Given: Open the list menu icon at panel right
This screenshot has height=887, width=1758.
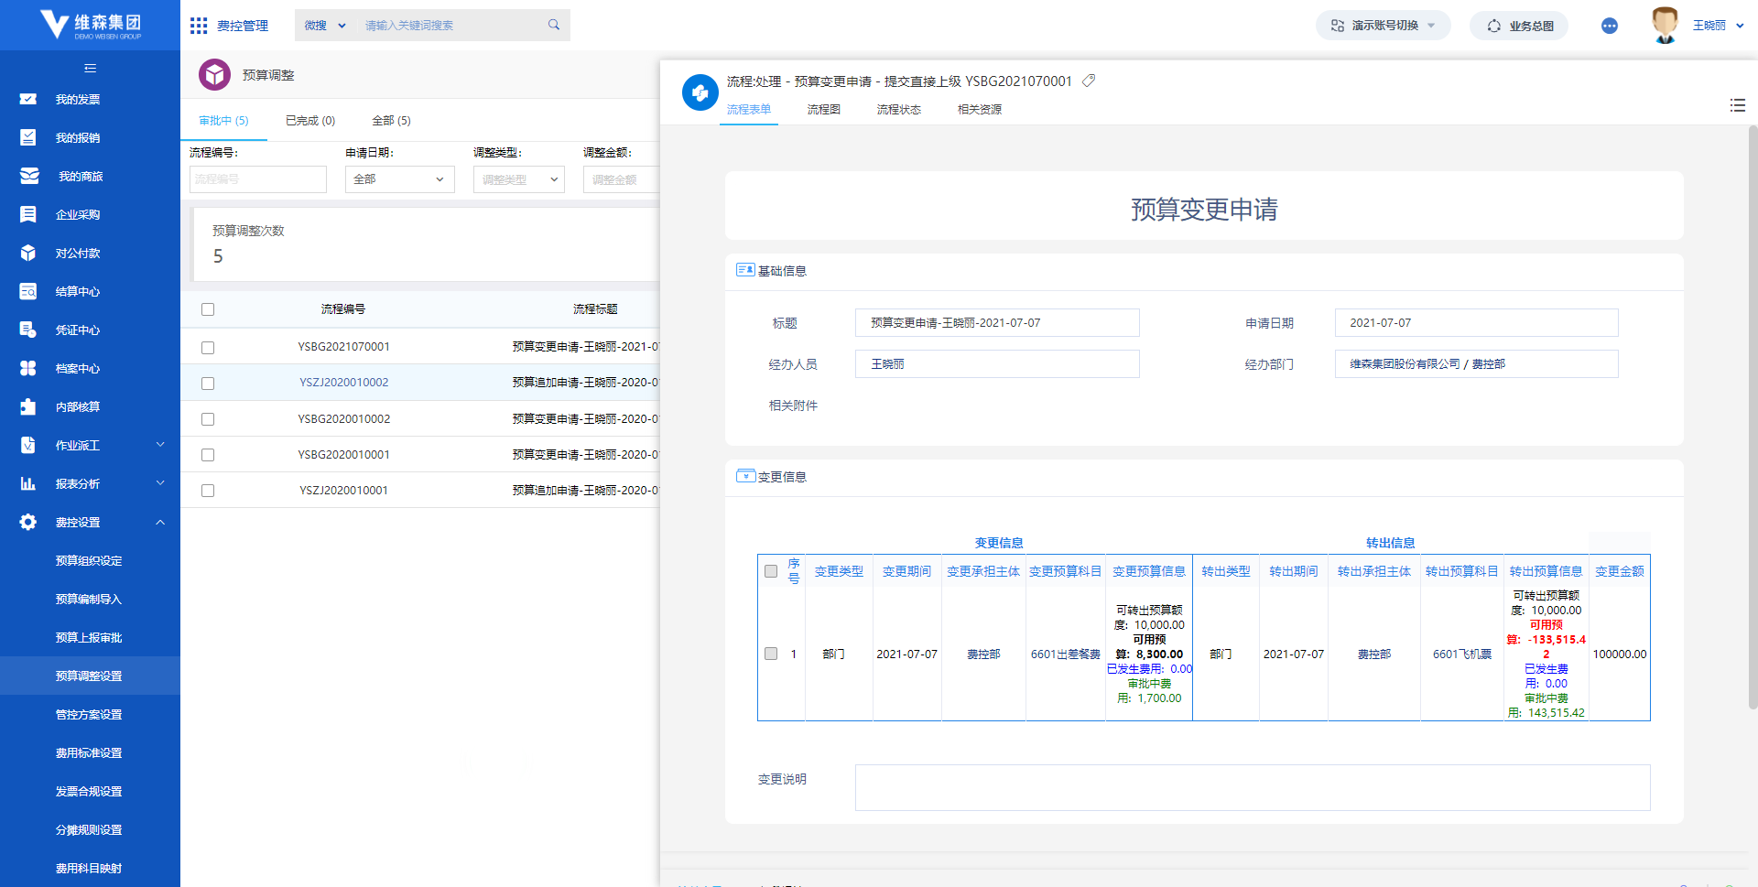Looking at the screenshot, I should 1737,105.
